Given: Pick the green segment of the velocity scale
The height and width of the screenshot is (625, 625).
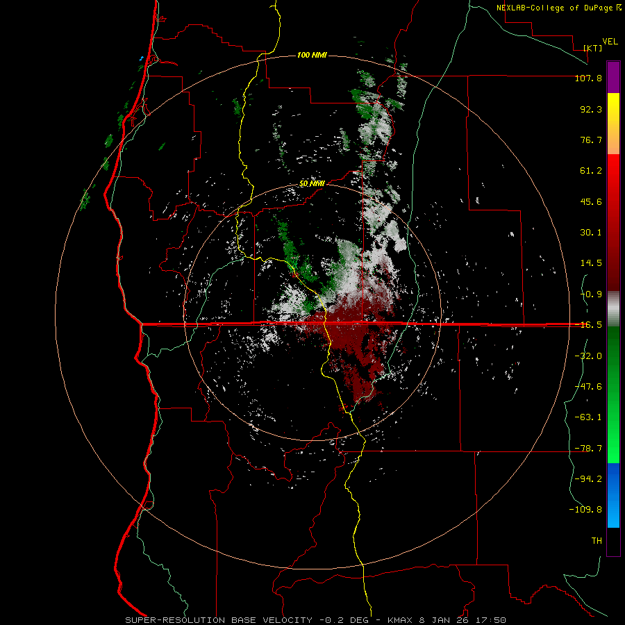Looking at the screenshot, I should click(x=613, y=394).
